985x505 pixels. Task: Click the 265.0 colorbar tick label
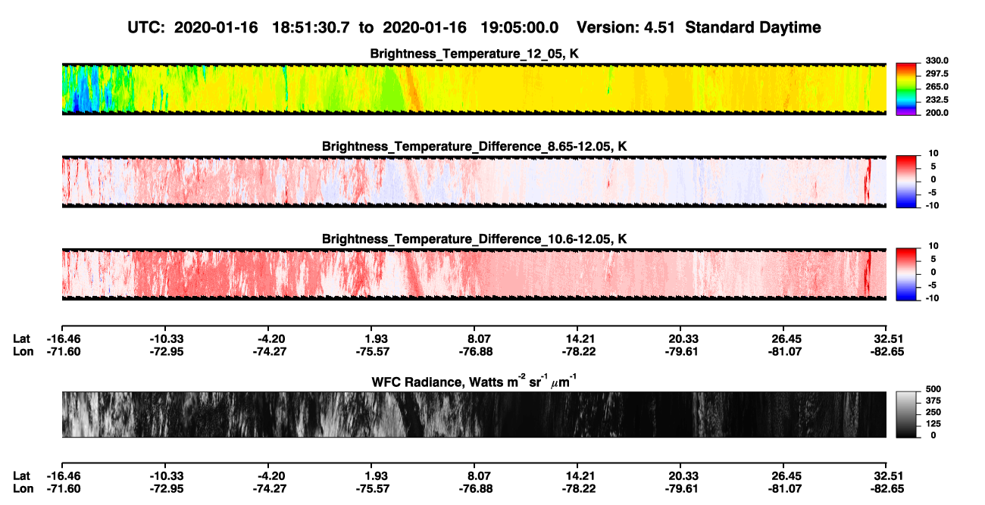tap(936, 87)
